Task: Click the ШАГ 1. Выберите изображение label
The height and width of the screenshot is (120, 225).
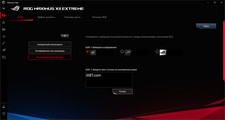Action: [101, 47]
